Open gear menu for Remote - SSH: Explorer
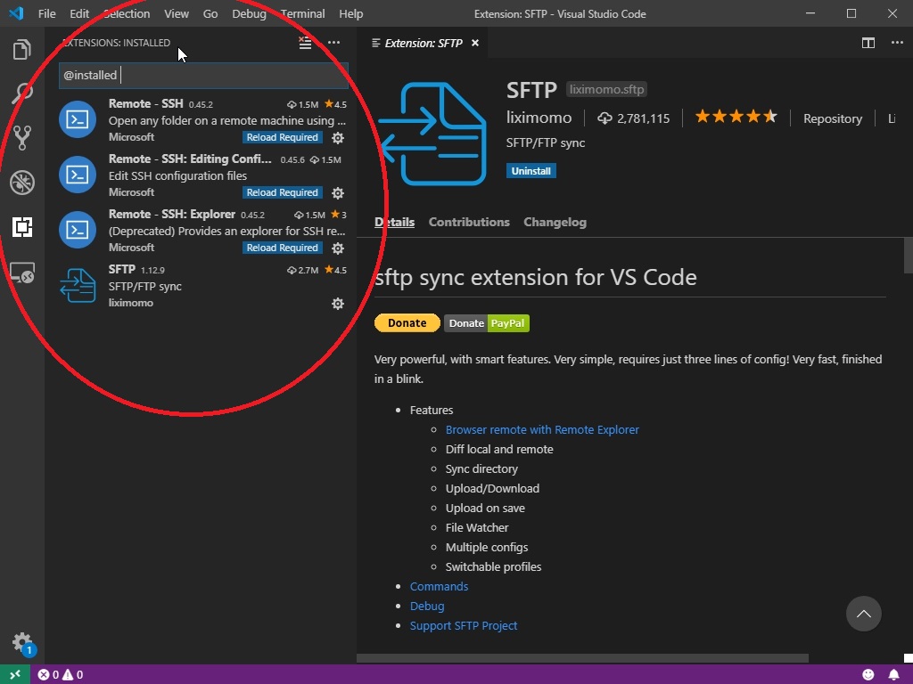The width and height of the screenshot is (913, 684). 338,248
